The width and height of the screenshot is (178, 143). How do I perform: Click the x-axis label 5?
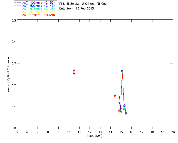pos(17,132)
